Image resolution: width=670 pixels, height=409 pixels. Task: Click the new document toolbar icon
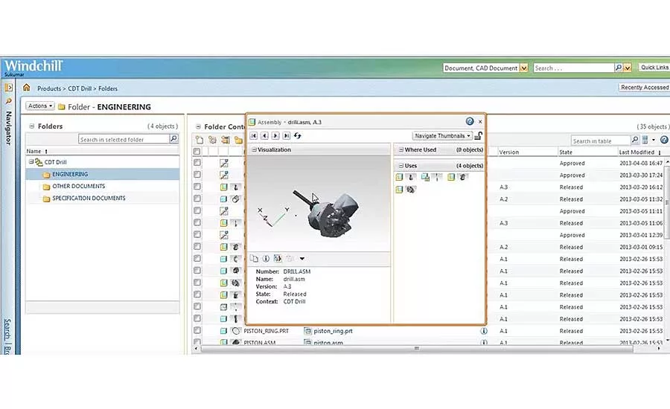[200, 140]
